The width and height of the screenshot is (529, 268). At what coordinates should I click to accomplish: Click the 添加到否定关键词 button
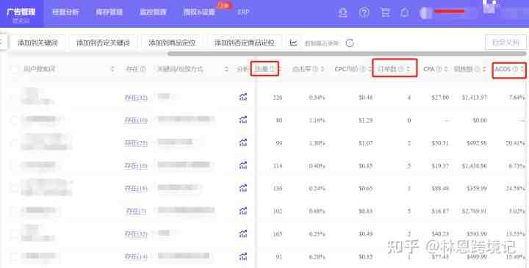[103, 43]
